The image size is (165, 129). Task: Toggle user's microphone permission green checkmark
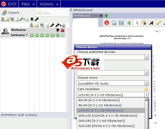pyautogui.click(x=52, y=35)
